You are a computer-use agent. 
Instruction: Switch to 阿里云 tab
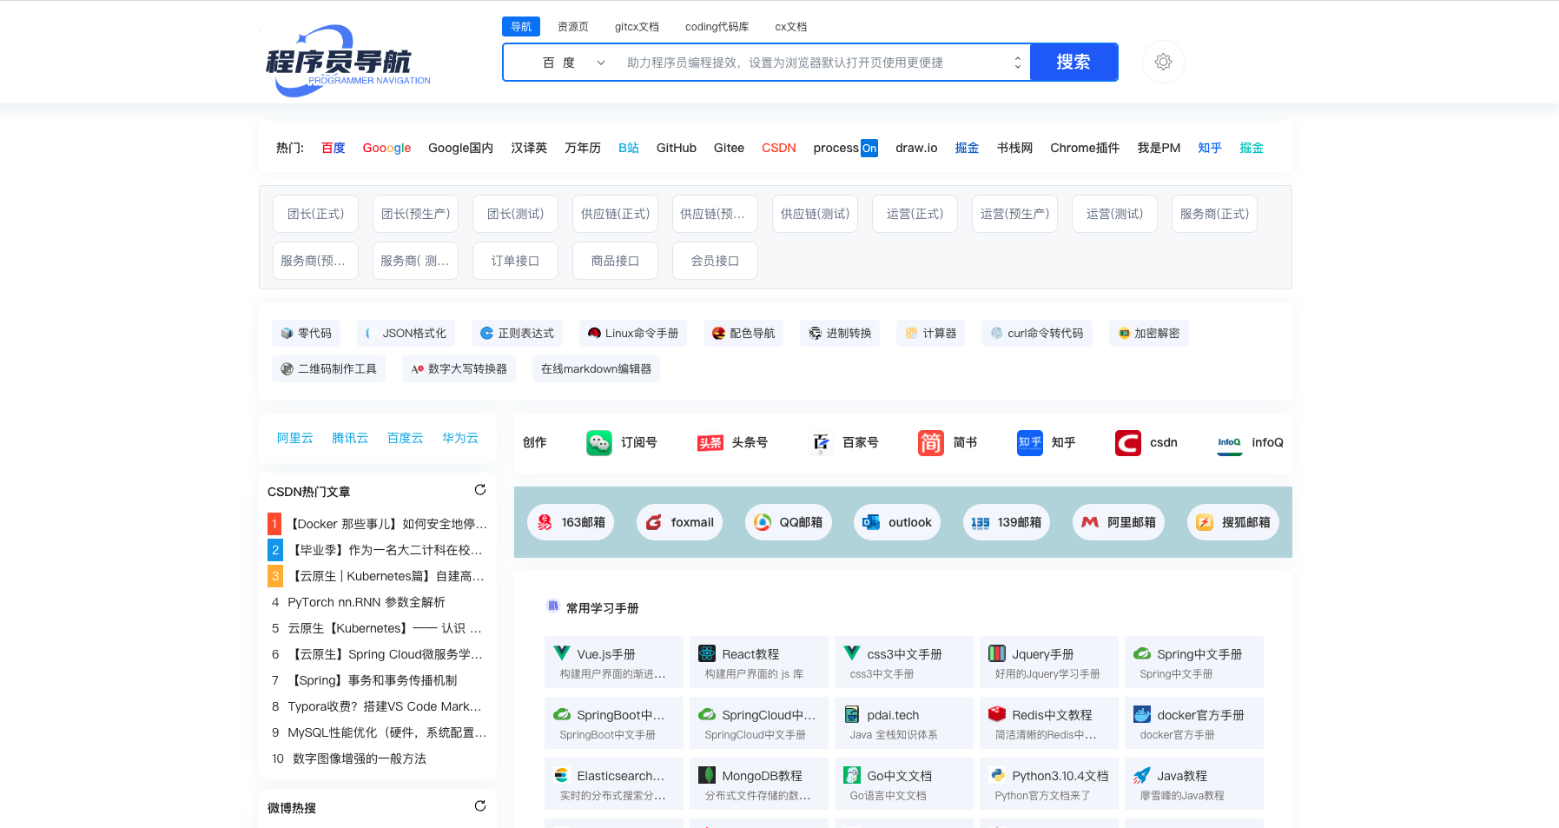[295, 438]
